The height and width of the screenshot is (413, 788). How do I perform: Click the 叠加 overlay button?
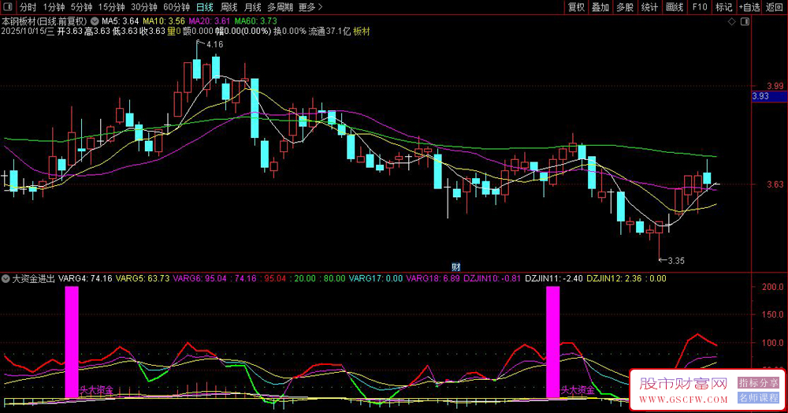[601, 7]
